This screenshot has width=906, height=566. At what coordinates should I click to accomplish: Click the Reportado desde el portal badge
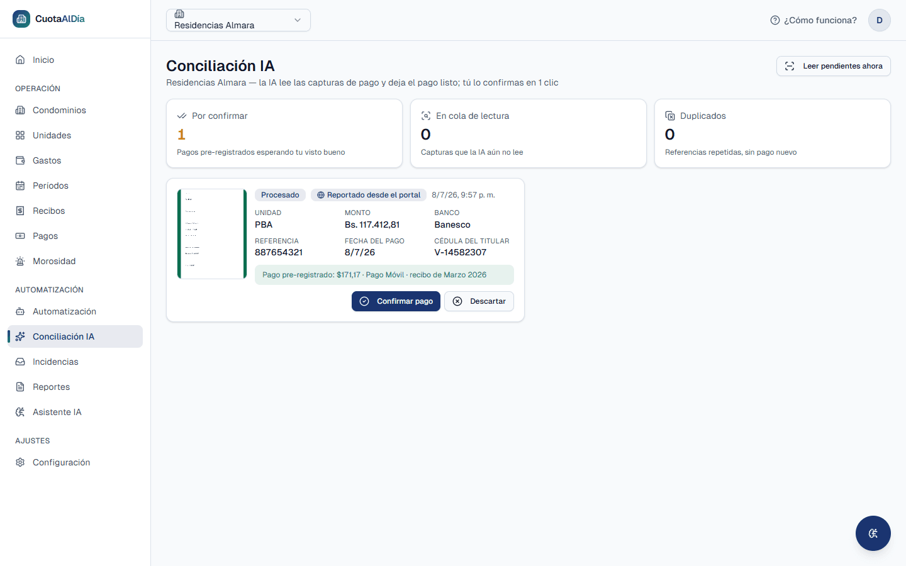[x=369, y=195]
